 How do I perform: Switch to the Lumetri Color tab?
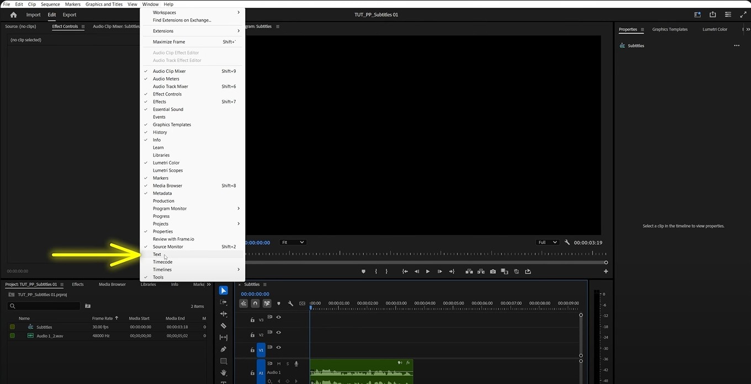(x=715, y=29)
